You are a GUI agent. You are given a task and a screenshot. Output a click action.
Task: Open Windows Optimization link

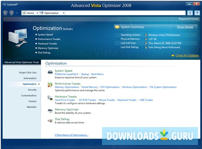(134, 87)
